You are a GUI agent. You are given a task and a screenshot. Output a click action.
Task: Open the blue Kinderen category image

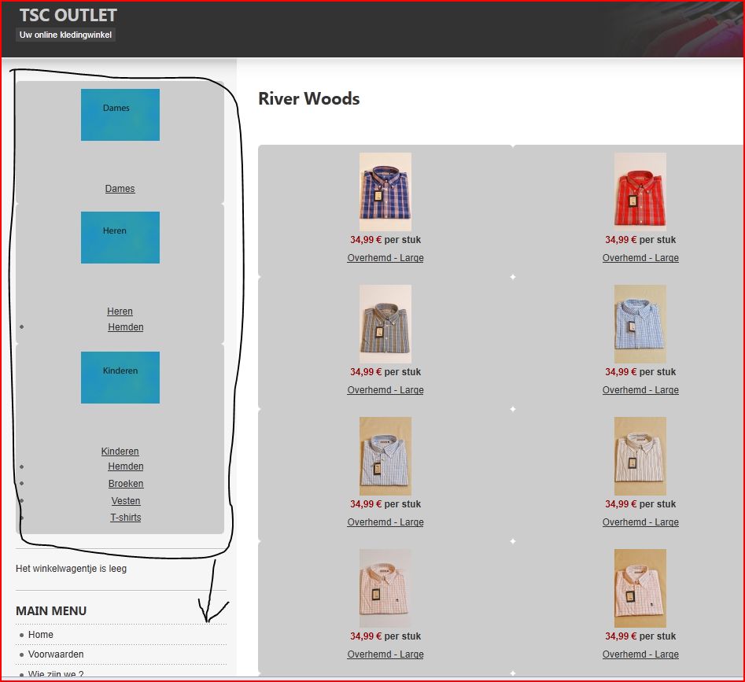[x=120, y=378]
